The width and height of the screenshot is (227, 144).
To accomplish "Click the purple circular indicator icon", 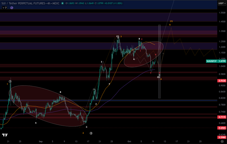I will click(x=12, y=8).
